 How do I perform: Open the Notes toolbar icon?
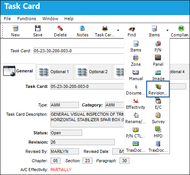[82, 28]
